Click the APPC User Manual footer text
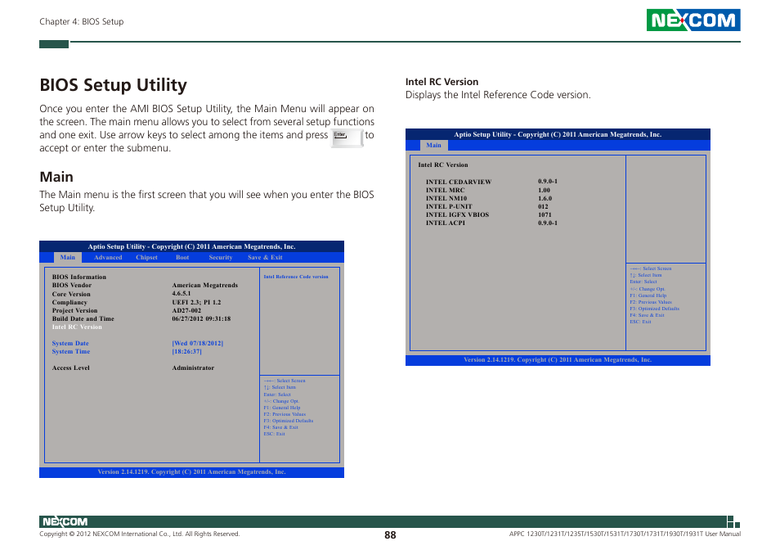This screenshot has height=550, width=780. pos(625,534)
